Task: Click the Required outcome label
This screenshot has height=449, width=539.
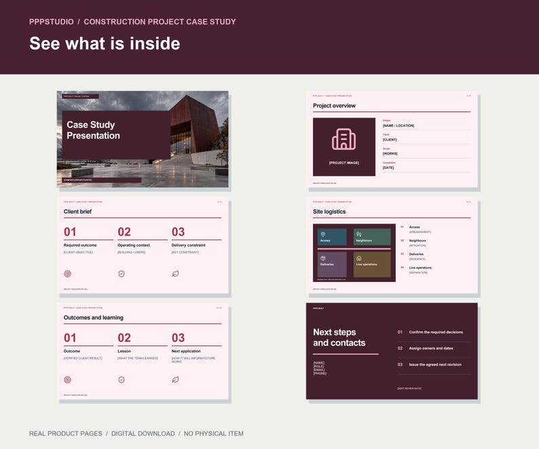Action: (80, 246)
